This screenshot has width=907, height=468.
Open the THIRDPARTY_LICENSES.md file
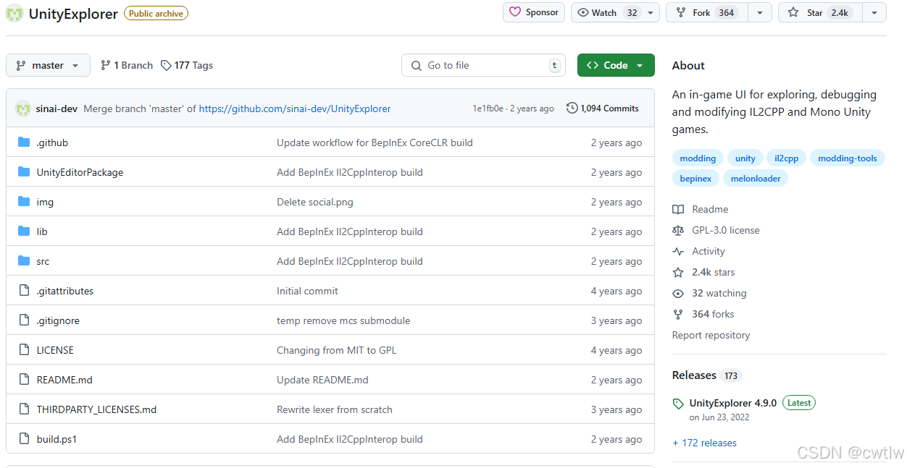point(96,409)
